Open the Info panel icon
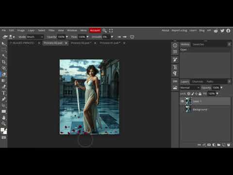 click(175, 46)
